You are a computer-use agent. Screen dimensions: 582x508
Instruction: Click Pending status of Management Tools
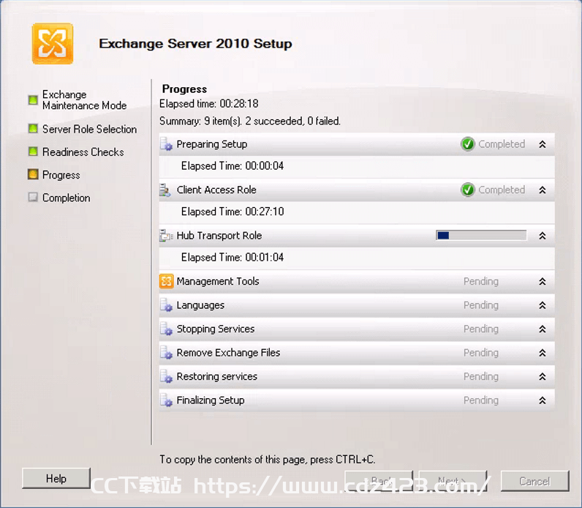pos(481,281)
